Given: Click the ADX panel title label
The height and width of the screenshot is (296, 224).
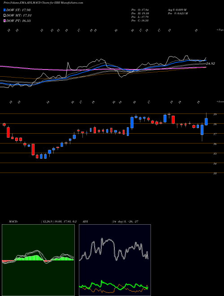Looking at the screenshot, I should [85, 222].
